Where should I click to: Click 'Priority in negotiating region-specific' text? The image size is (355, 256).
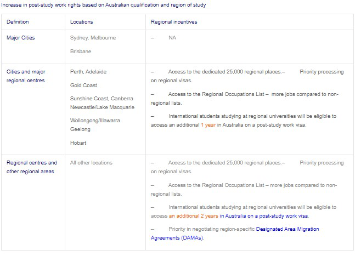(211, 229)
